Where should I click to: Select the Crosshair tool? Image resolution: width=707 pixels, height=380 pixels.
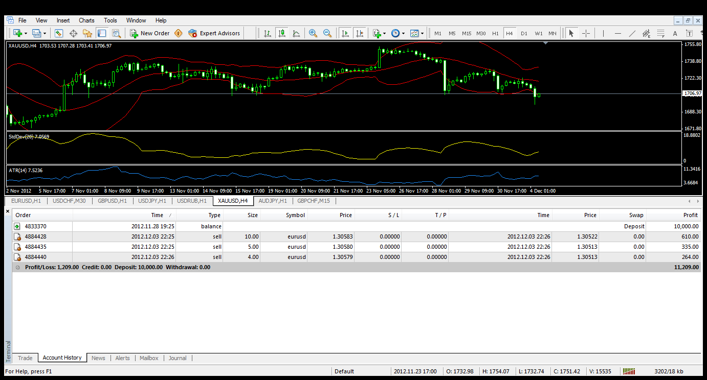click(586, 33)
